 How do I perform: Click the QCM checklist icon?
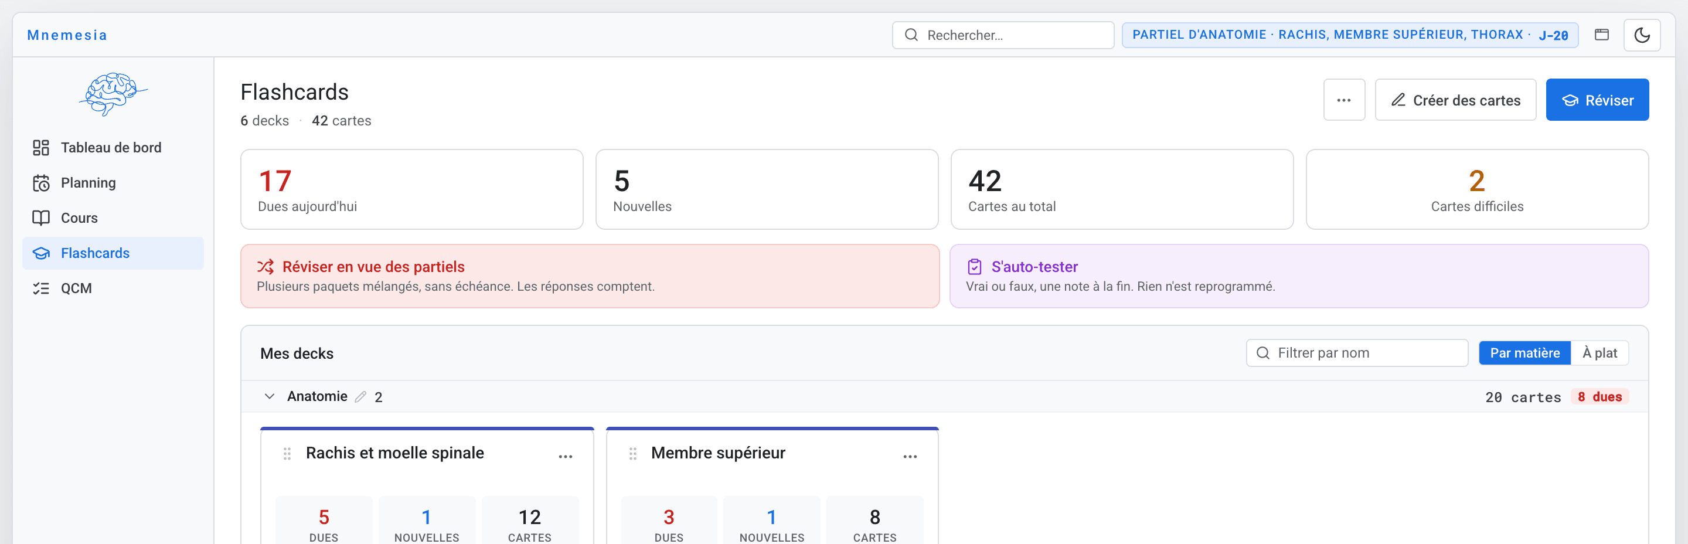40,288
